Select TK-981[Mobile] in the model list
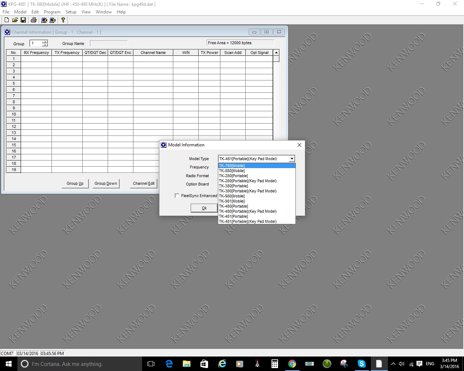This screenshot has width=464, height=371. [257, 201]
